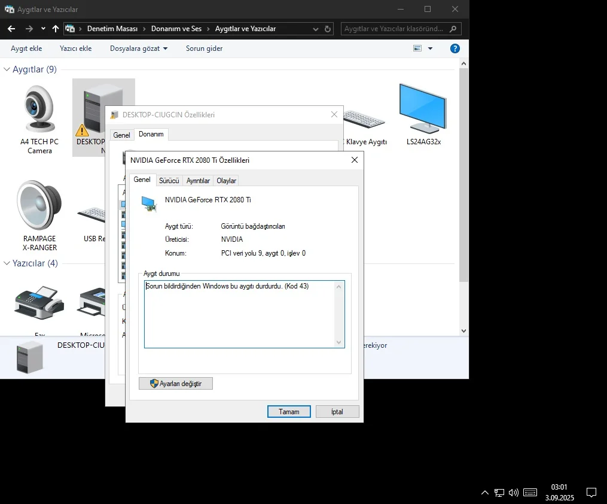Go up one folder level arrow
Screen dimensions: 607x504
click(x=56, y=29)
